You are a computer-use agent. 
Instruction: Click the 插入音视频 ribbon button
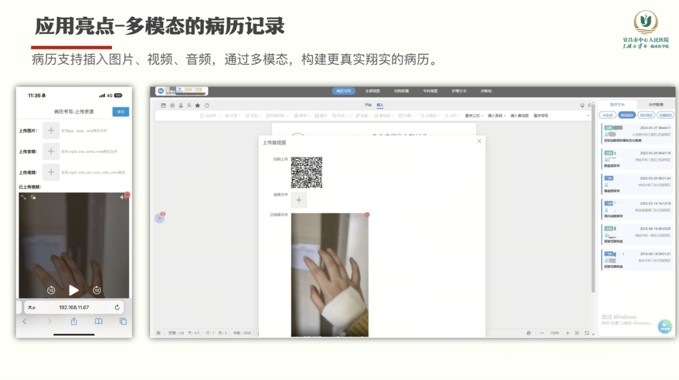coord(519,116)
